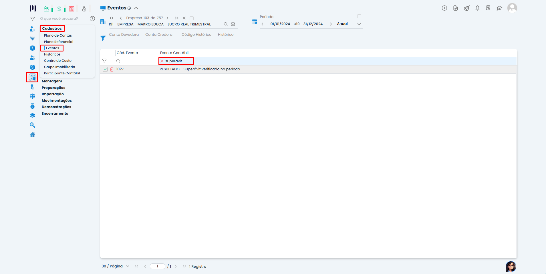Select Históricos in Cadastros menu
The width and height of the screenshot is (546, 274).
coord(52,54)
